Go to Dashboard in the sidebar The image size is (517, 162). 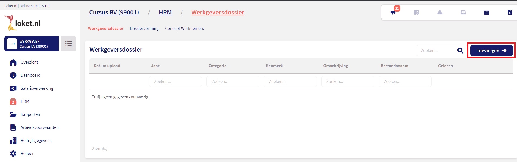point(30,75)
